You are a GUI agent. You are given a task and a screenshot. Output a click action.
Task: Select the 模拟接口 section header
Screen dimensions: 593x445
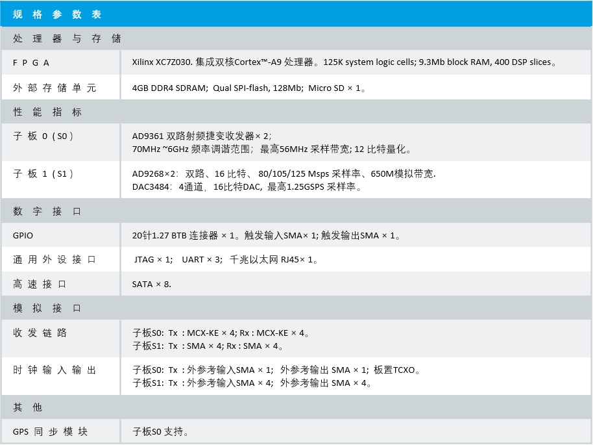click(x=48, y=309)
